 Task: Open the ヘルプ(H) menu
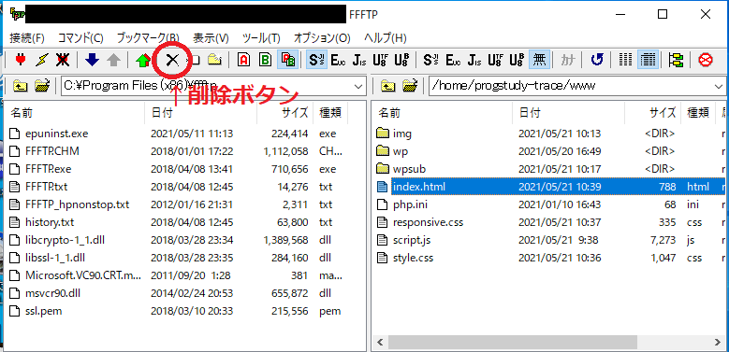tap(386, 38)
